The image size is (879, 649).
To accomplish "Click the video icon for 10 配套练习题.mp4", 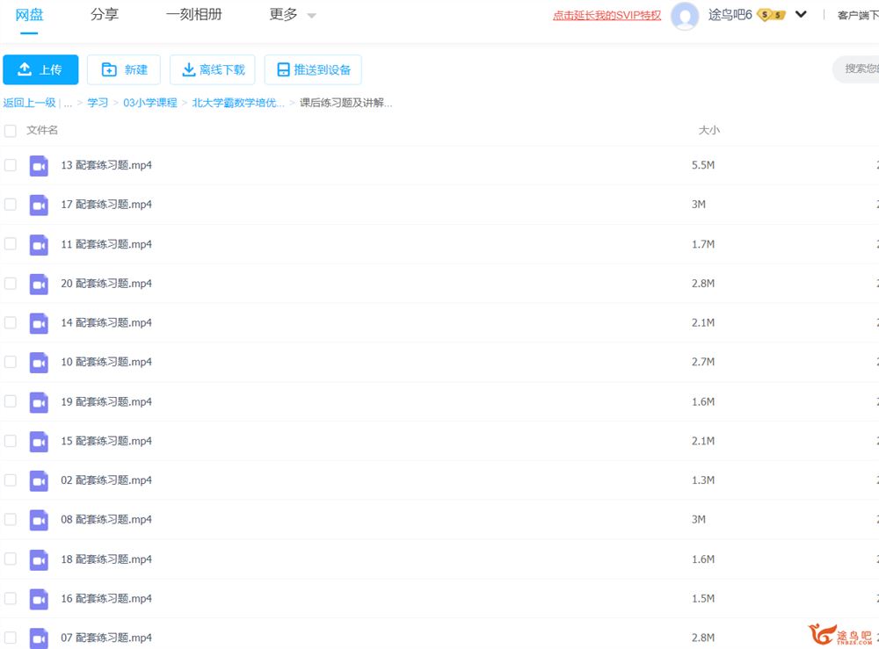I will click(x=39, y=363).
